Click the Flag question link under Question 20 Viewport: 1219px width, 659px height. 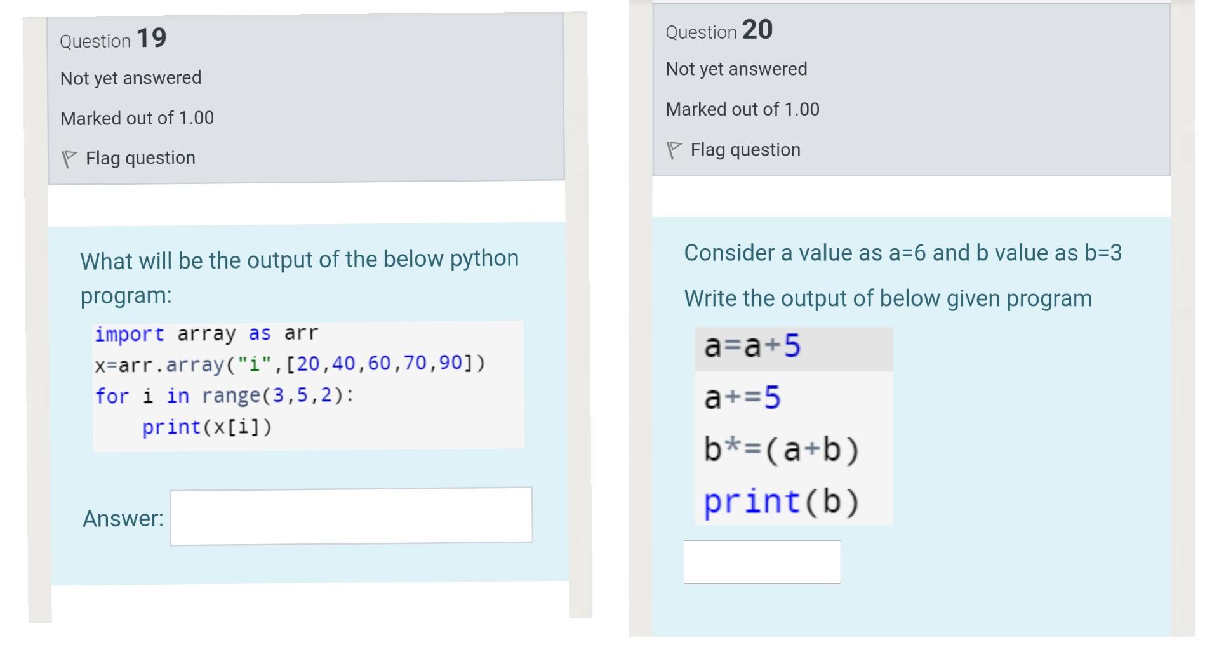click(x=745, y=150)
